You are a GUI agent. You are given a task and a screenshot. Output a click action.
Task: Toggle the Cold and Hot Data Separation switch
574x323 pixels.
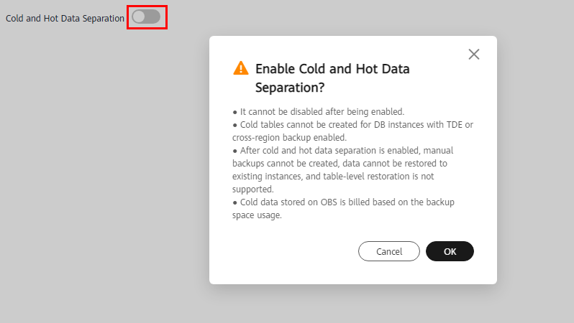pyautogui.click(x=146, y=17)
